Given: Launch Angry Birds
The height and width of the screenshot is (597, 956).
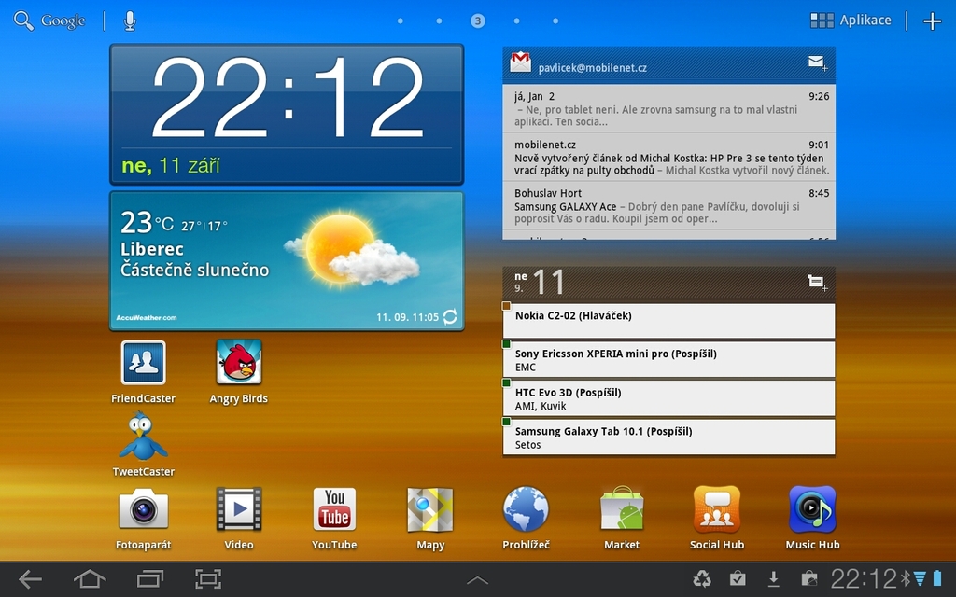Looking at the screenshot, I should [238, 364].
